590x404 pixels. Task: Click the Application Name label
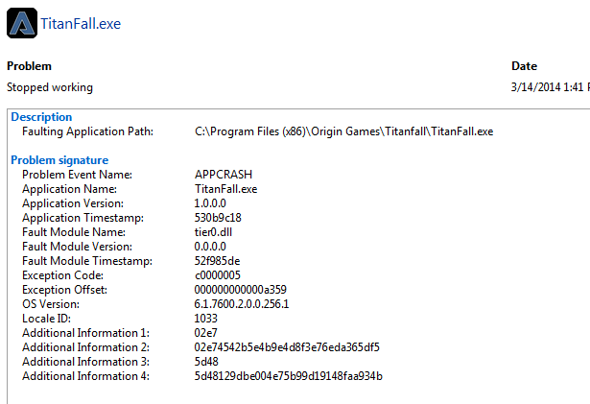(x=70, y=189)
